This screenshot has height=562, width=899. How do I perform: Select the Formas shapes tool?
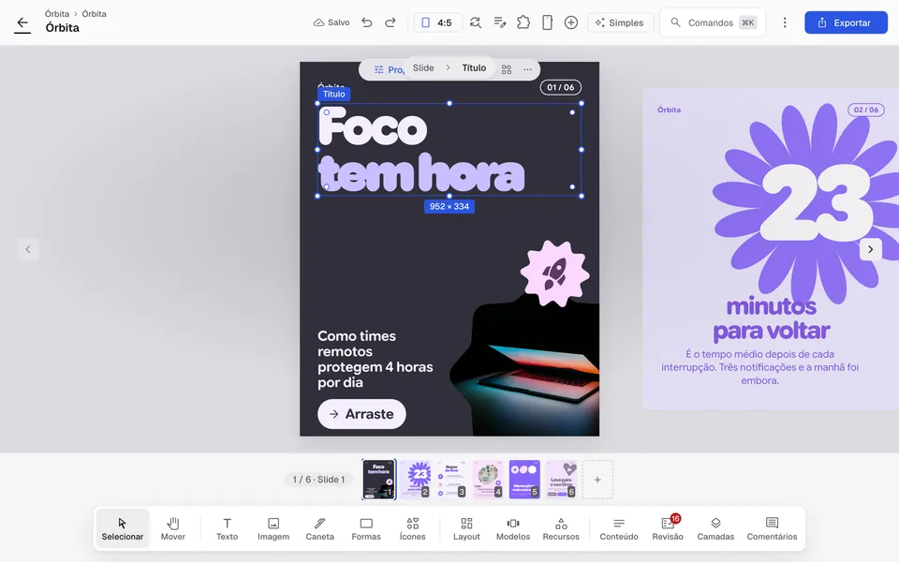click(366, 528)
